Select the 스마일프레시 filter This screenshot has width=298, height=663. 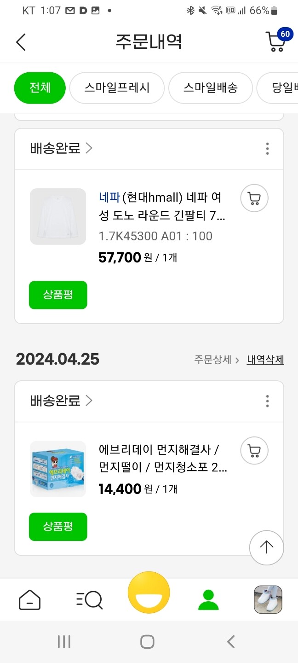(x=117, y=88)
